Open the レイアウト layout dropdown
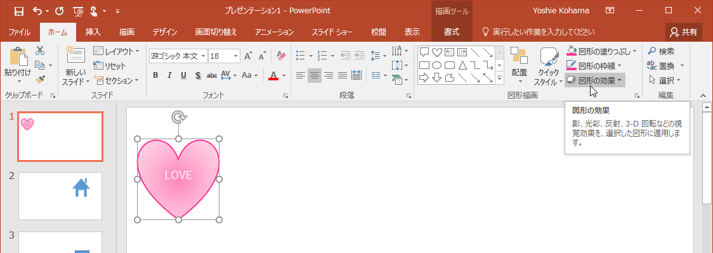 pos(116,51)
